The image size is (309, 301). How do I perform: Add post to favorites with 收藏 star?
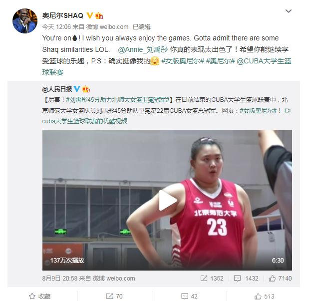(x=40, y=297)
